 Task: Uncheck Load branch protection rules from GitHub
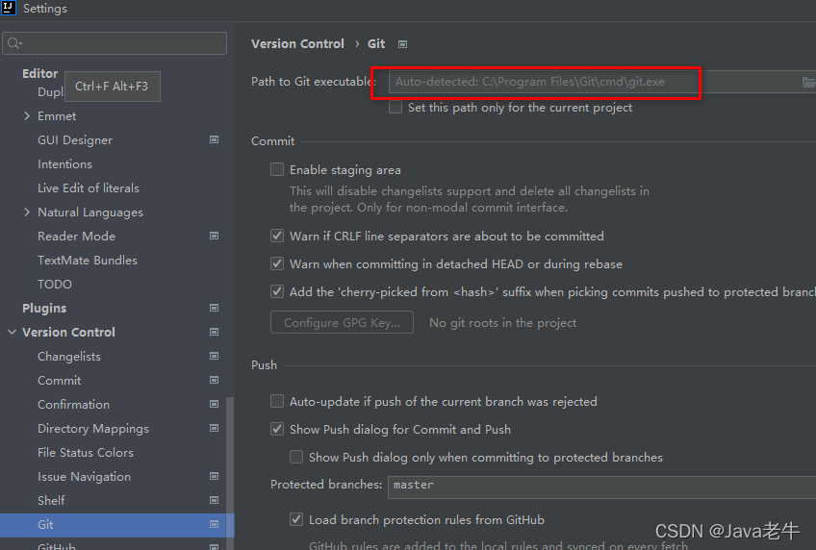point(296,519)
